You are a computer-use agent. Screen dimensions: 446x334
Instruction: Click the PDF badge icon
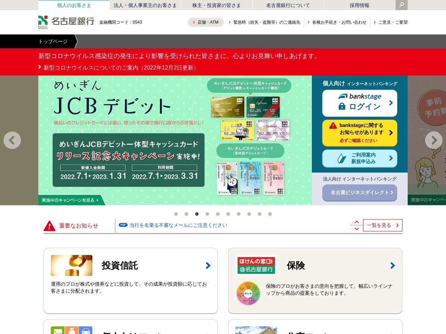tap(123, 225)
